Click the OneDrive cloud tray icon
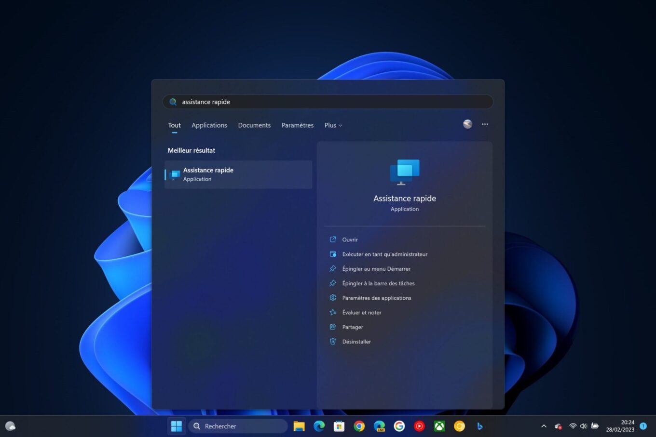Image resolution: width=656 pixels, height=437 pixels. click(x=558, y=426)
